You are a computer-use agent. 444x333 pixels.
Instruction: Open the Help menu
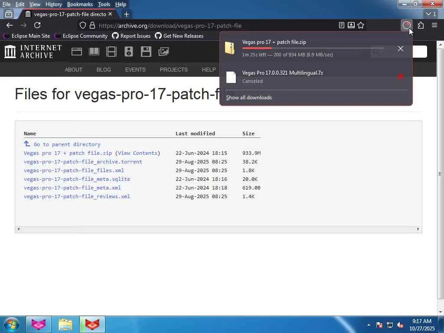121,4
